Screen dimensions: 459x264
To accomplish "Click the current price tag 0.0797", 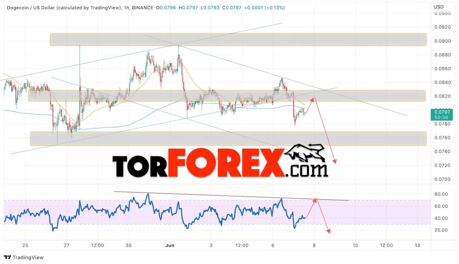I will pos(442,115).
